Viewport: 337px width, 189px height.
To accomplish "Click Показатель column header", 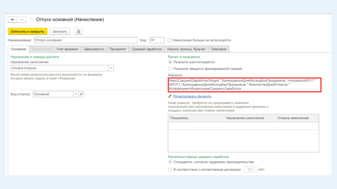I will (x=196, y=118).
